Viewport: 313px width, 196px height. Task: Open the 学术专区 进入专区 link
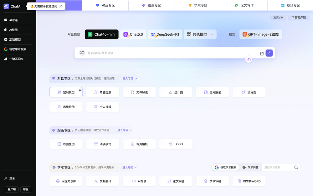(129, 168)
